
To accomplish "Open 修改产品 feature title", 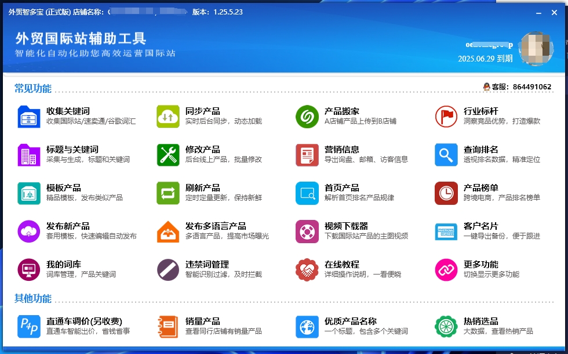I will click(203, 150).
